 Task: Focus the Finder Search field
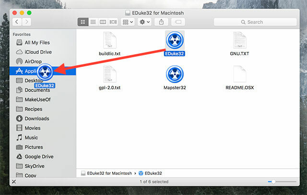pyautogui.click(x=255, y=22)
